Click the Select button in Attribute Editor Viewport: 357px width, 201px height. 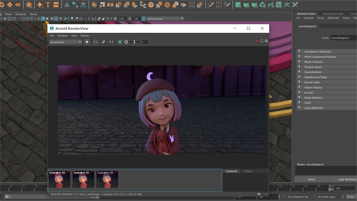click(311, 179)
